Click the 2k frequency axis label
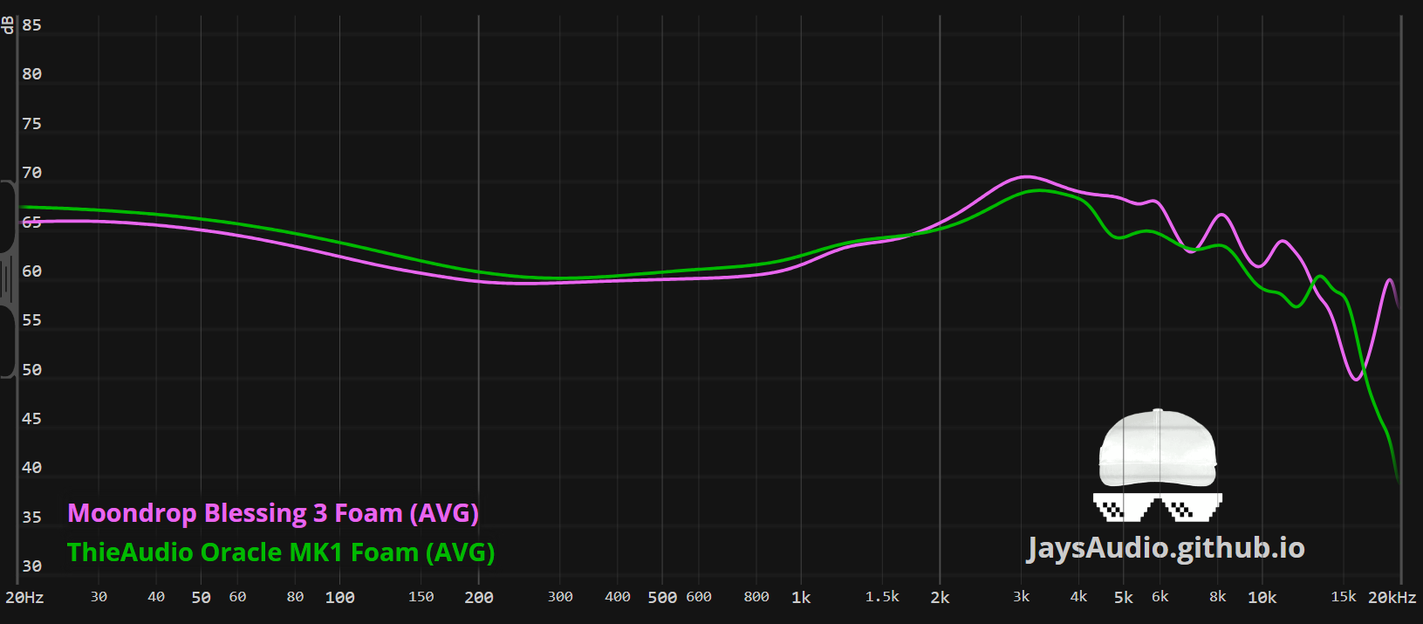This screenshot has width=1423, height=624. (x=940, y=598)
